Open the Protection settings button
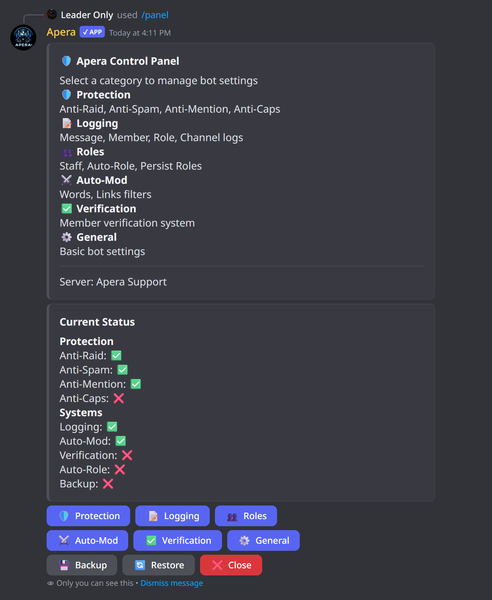This screenshot has height=600, width=492. click(x=88, y=516)
